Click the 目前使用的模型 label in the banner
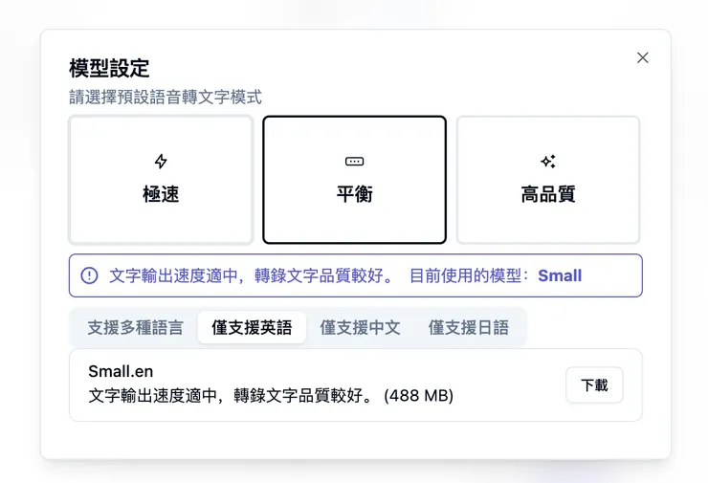This screenshot has height=483, width=708. (x=468, y=275)
